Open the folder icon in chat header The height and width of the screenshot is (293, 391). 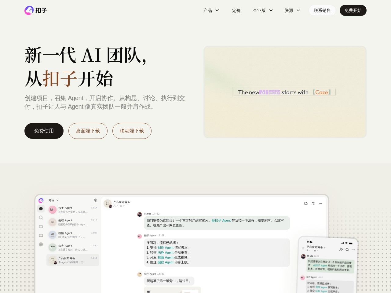coord(306,203)
